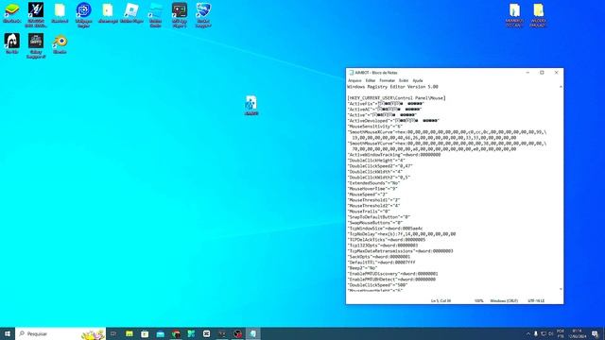605x340 pixels.
Task: Click the "SackOpts" dword line
Action: pyautogui.click(x=379, y=256)
